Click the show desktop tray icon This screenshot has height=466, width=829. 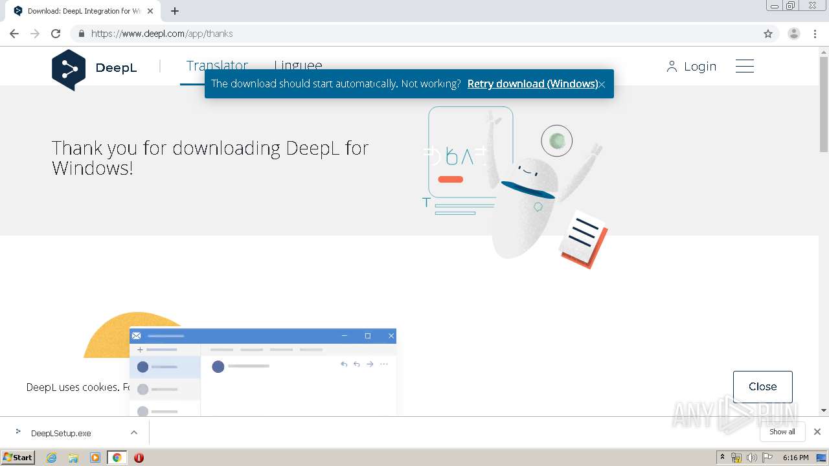[x=821, y=458]
